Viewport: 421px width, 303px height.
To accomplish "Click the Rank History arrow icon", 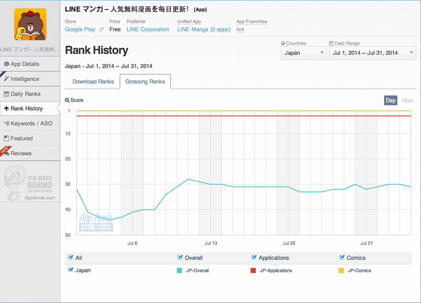I will click(x=7, y=109).
